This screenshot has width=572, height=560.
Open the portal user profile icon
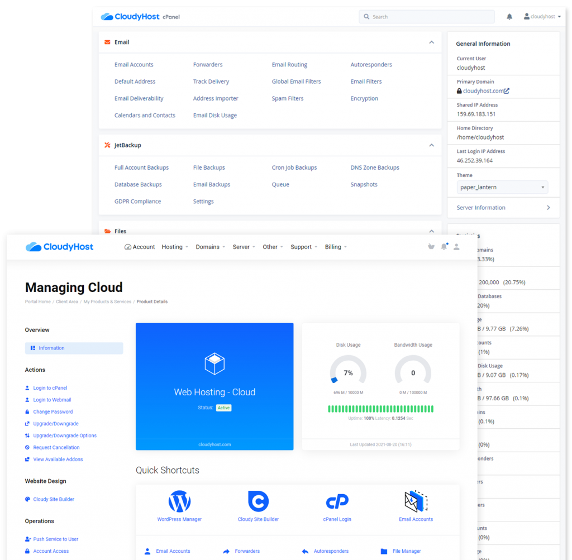[456, 247]
